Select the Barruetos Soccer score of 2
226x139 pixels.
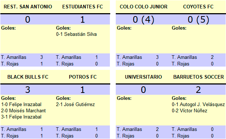(198, 90)
